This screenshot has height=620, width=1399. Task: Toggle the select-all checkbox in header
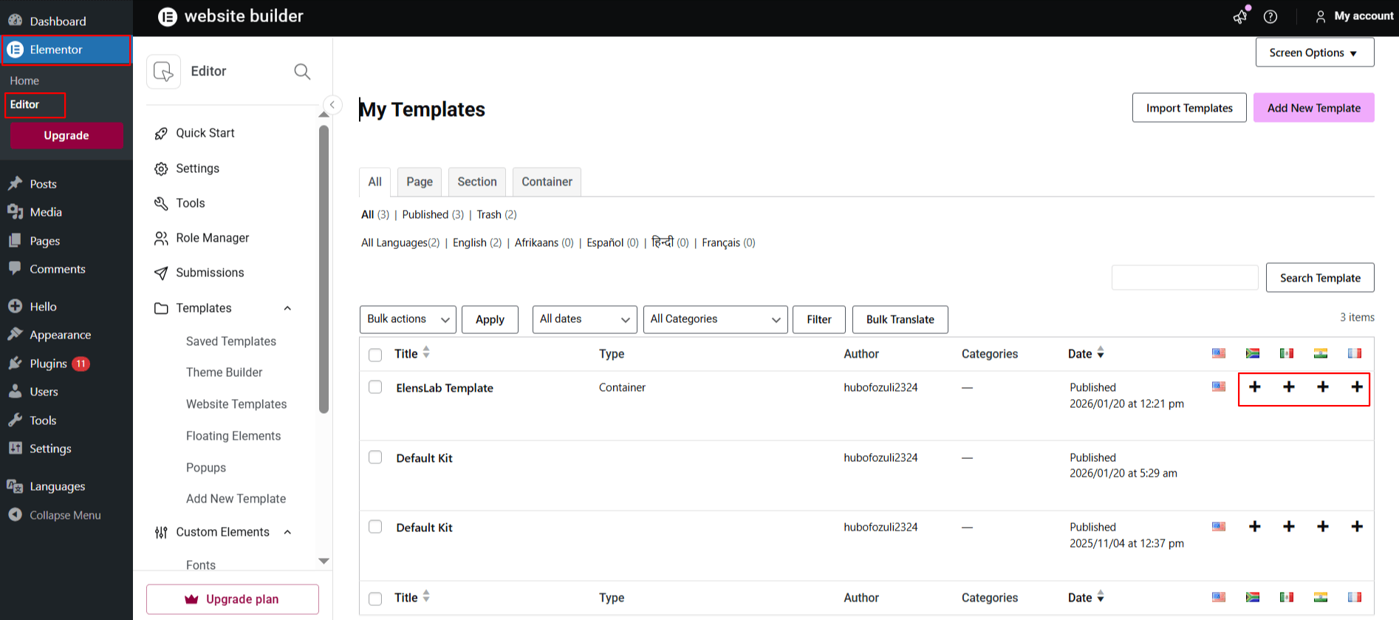375,355
